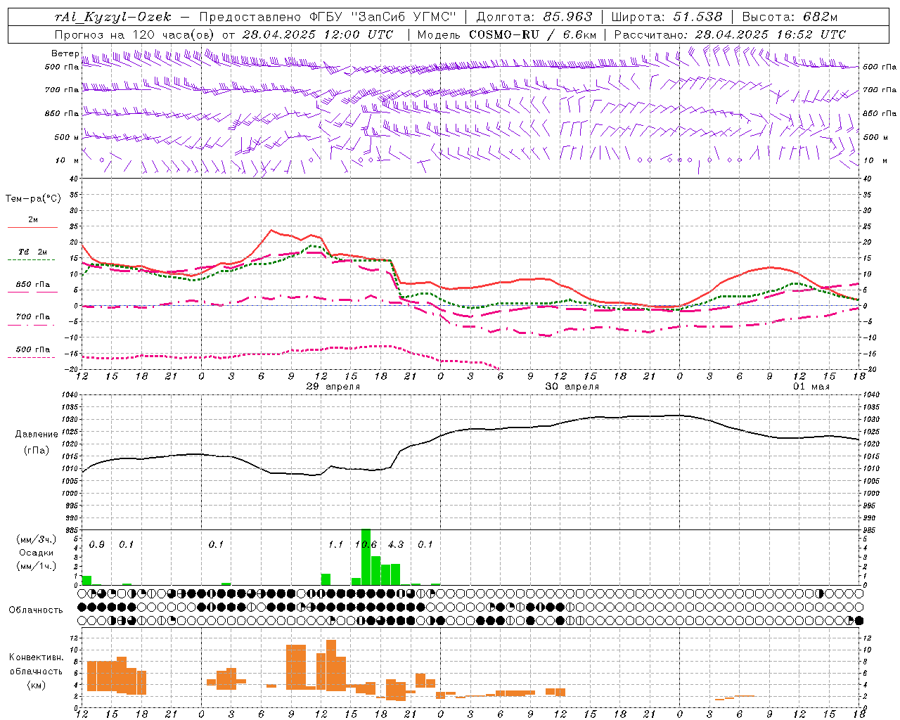
Task: Click the latitude value 51.538
Action: click(697, 17)
